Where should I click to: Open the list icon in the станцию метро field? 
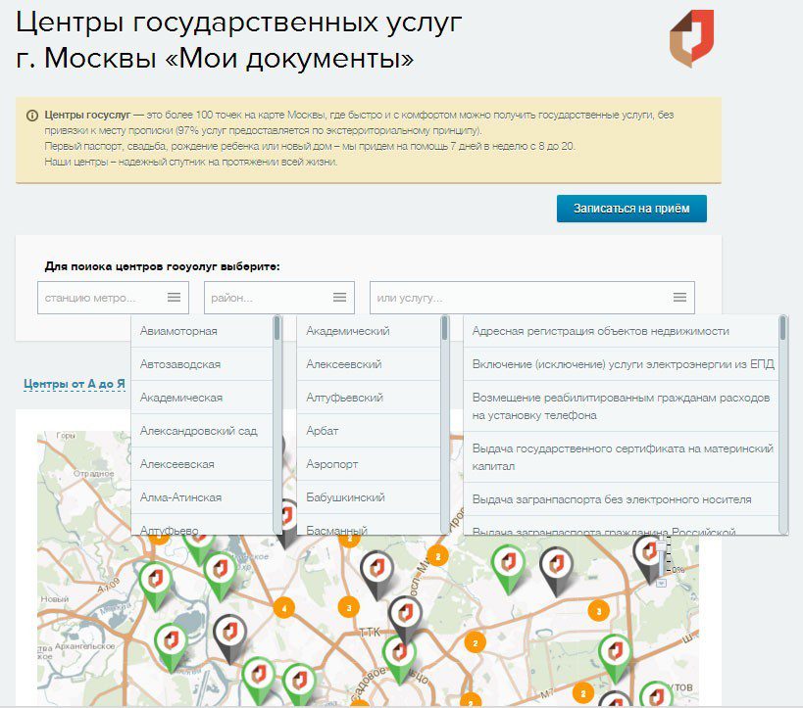tap(175, 298)
